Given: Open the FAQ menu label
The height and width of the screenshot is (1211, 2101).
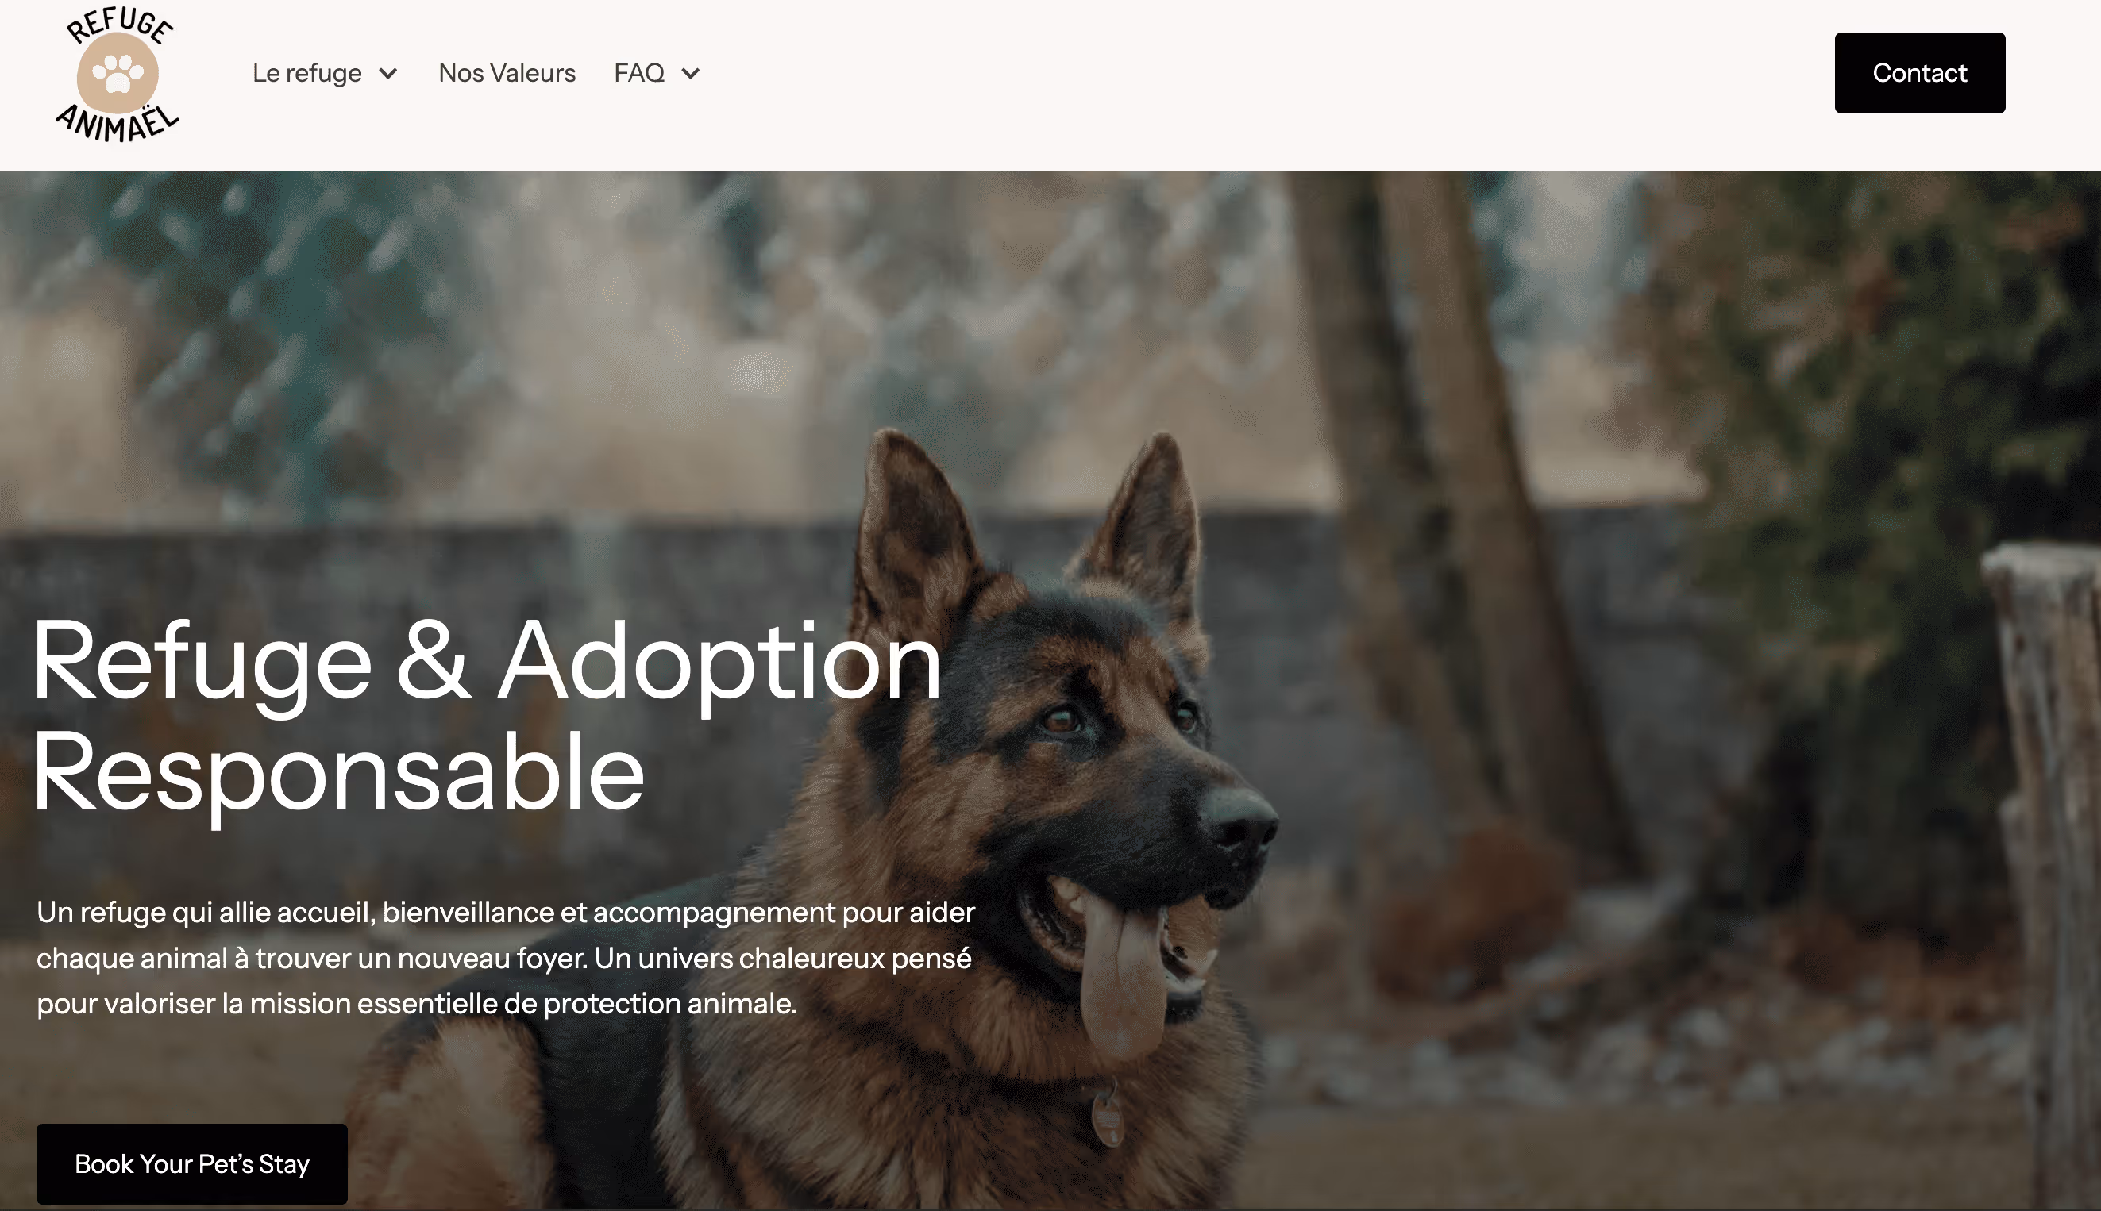Looking at the screenshot, I should click(639, 73).
